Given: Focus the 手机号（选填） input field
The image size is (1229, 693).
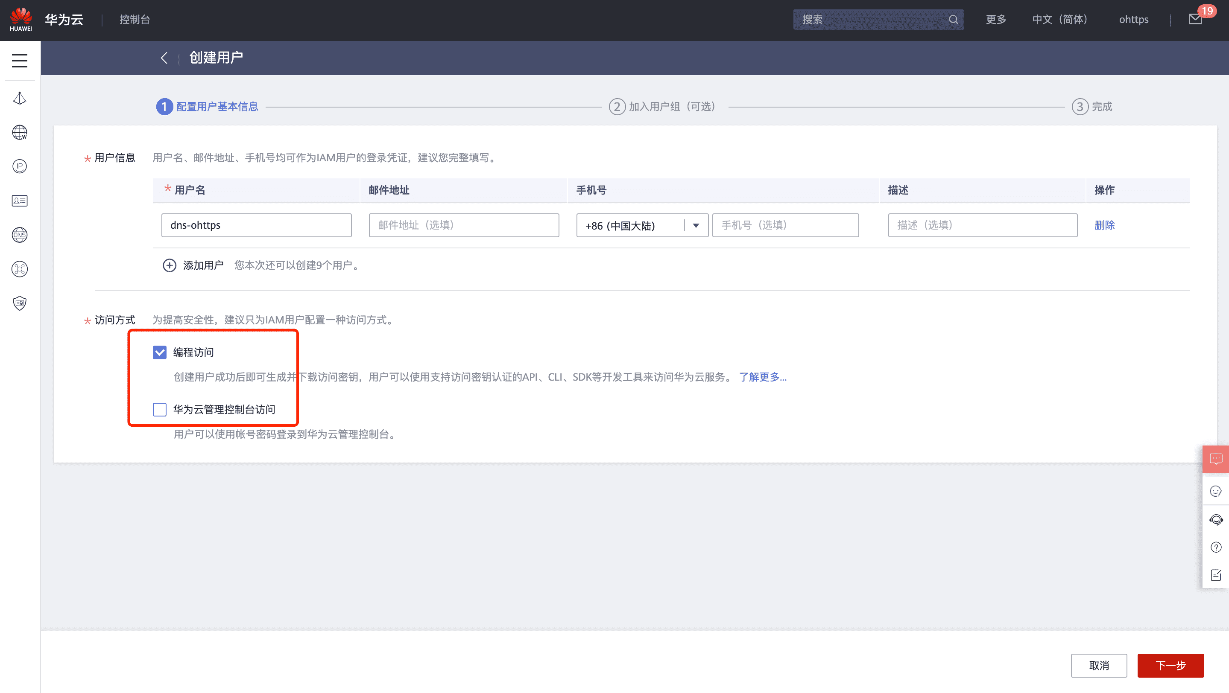Looking at the screenshot, I should 785,225.
